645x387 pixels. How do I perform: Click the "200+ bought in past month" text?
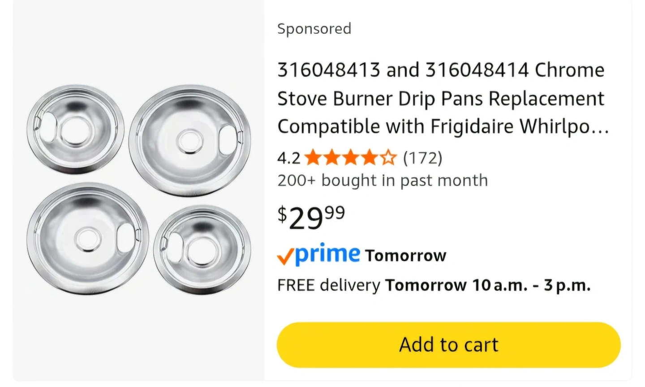click(383, 181)
